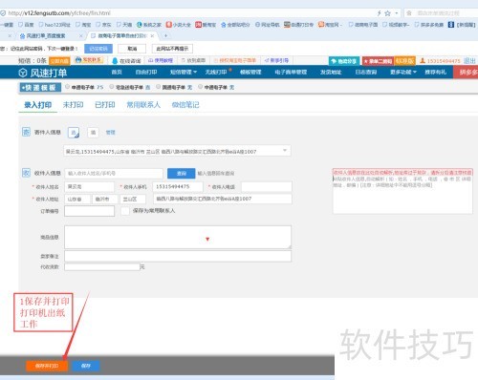Viewport: 478px width, 380px height.
Task: Click the 放到桌面 toolbar item
Action: point(193,60)
